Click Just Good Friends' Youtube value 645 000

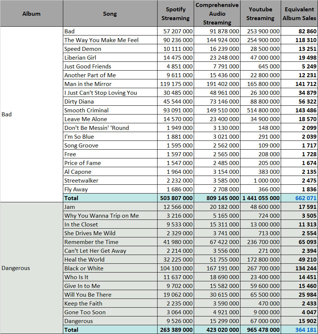(261, 67)
